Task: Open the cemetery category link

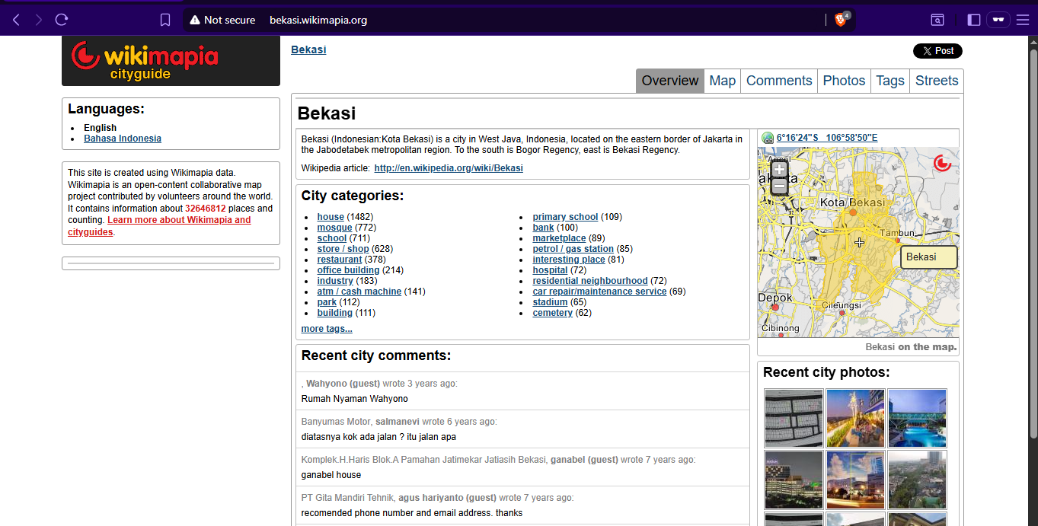Action: click(x=553, y=313)
